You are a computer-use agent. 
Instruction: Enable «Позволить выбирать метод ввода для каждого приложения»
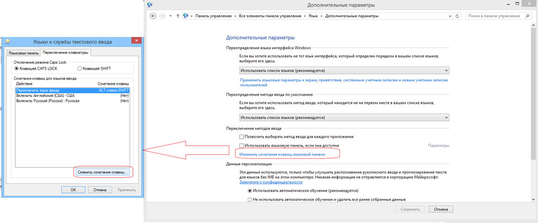(242, 137)
